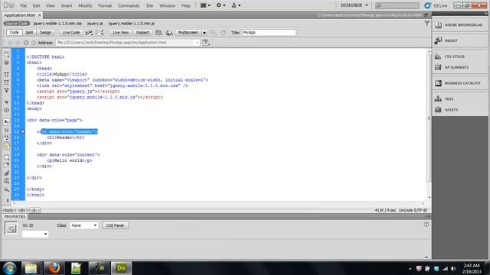The width and height of the screenshot is (490, 275).
Task: Toggle Line Numbers in coding toolbar
Action: (x=7, y=121)
